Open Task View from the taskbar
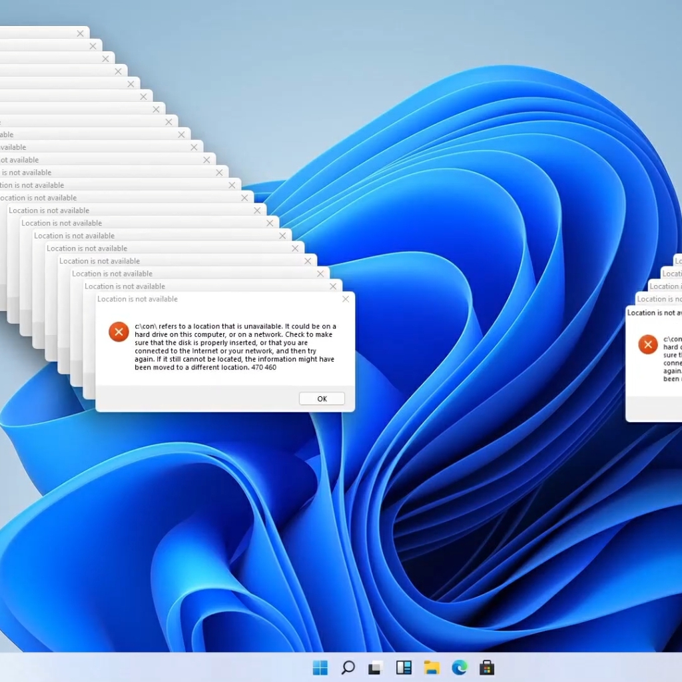 point(376,667)
